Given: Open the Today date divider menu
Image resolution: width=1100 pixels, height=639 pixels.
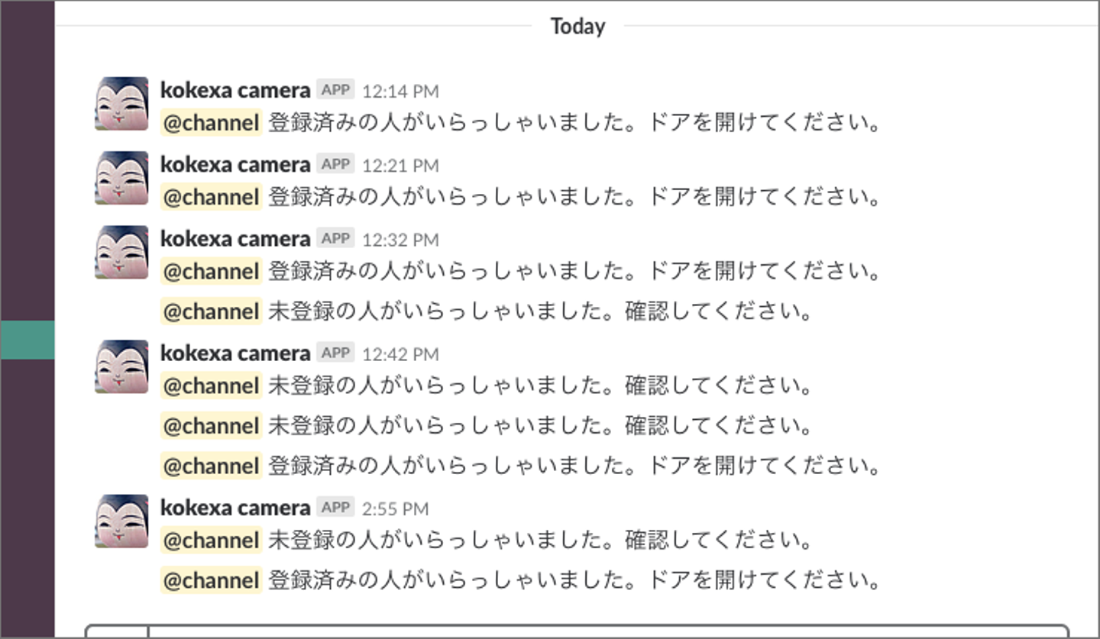Looking at the screenshot, I should [x=577, y=27].
